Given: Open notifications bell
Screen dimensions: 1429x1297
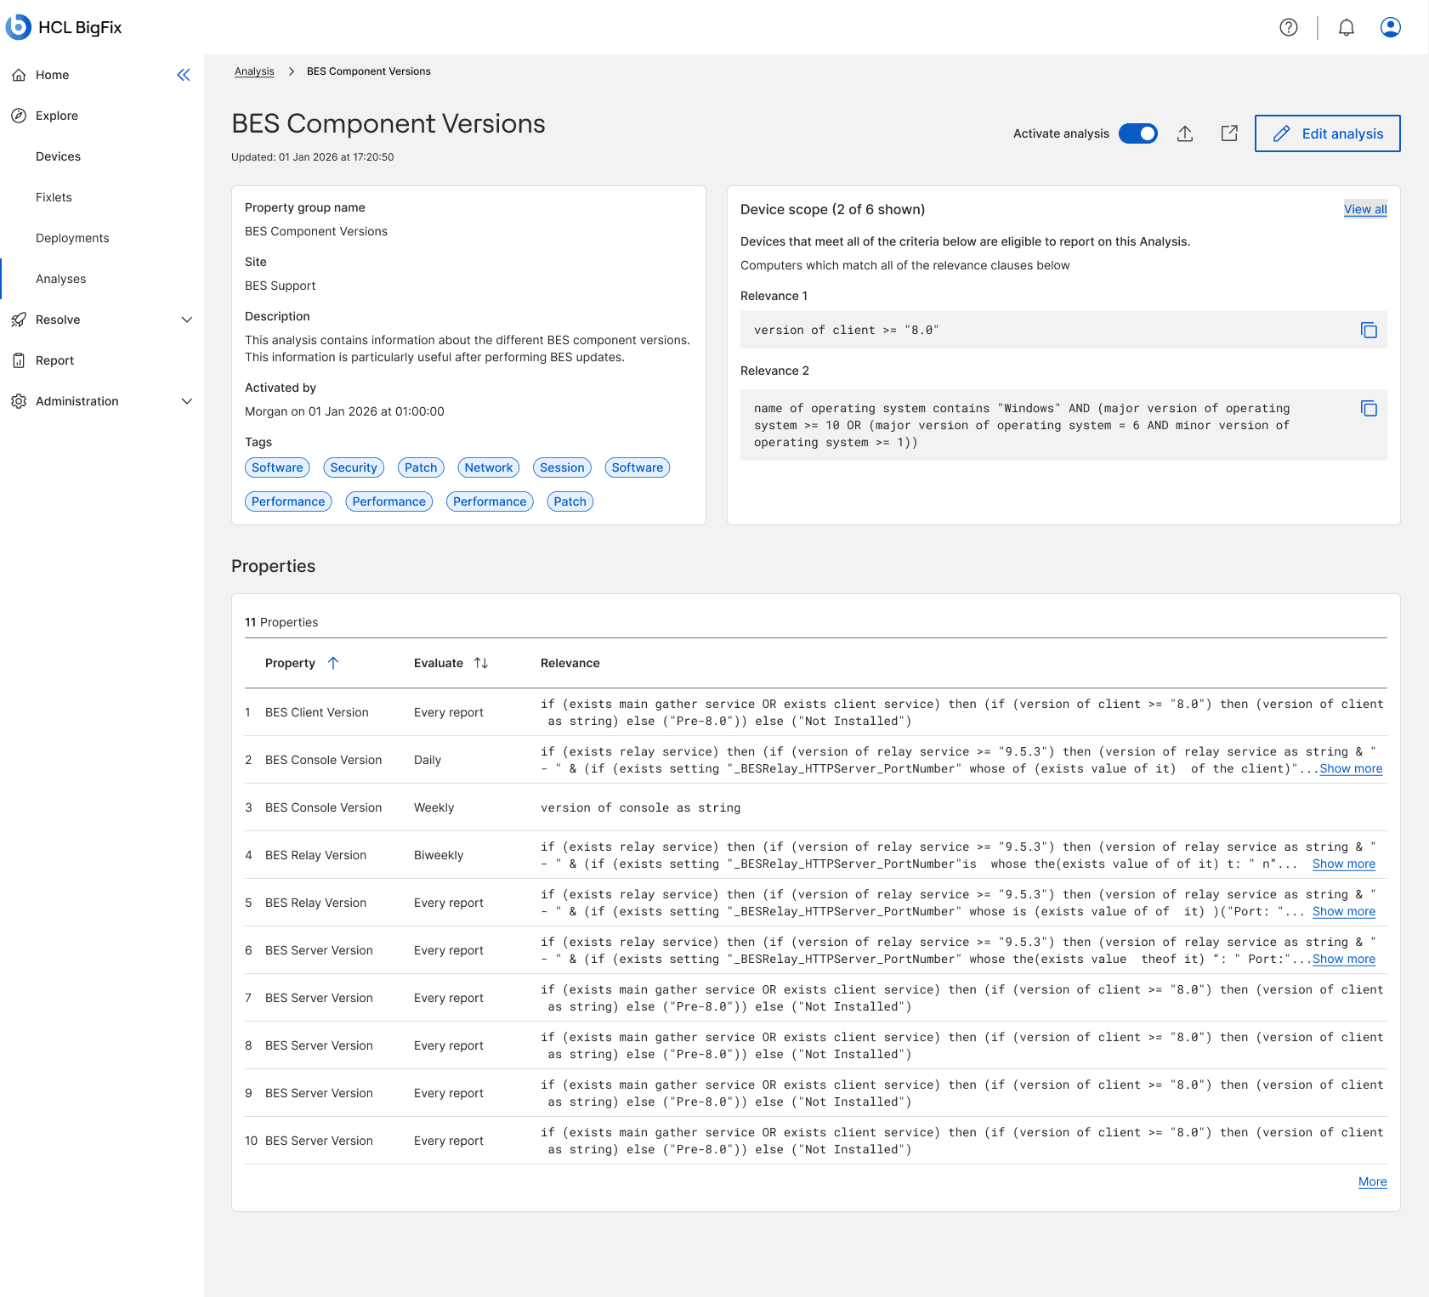Looking at the screenshot, I should 1347,27.
